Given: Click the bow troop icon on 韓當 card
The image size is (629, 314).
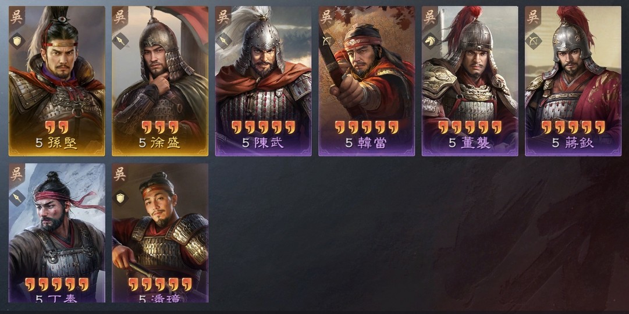Looking at the screenshot, I should tap(327, 41).
